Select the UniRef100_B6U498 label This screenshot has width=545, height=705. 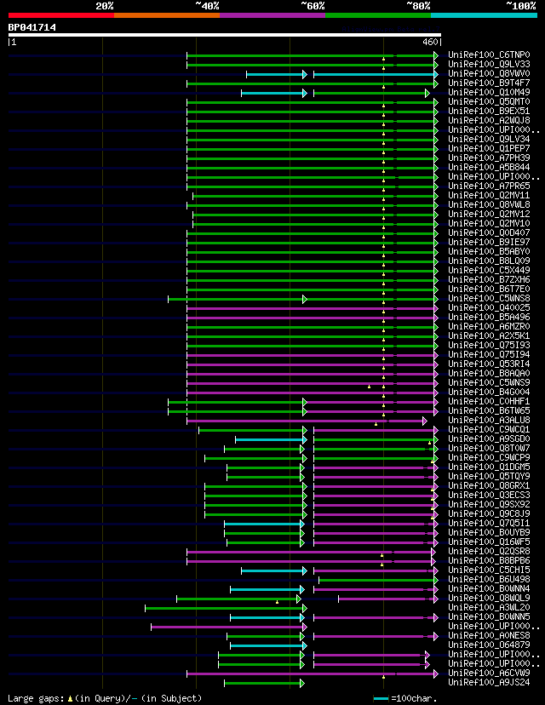tap(489, 580)
